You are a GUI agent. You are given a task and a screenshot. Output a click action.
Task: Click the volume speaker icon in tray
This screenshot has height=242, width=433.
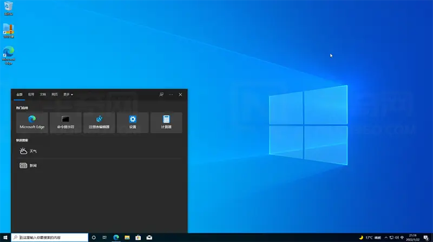(x=397, y=238)
